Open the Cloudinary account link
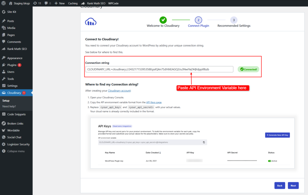The image size is (308, 195). (x=119, y=91)
